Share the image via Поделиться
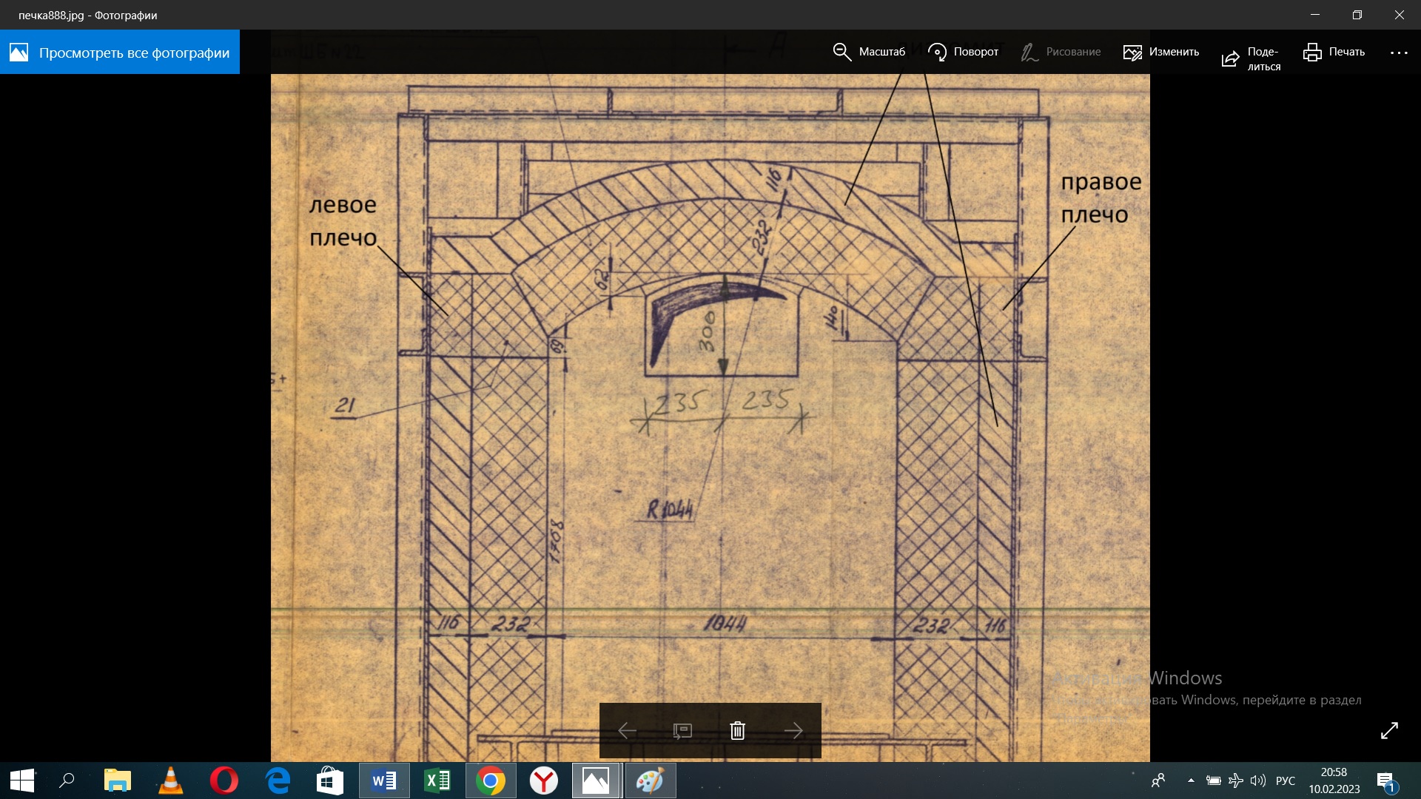 [x=1250, y=58]
